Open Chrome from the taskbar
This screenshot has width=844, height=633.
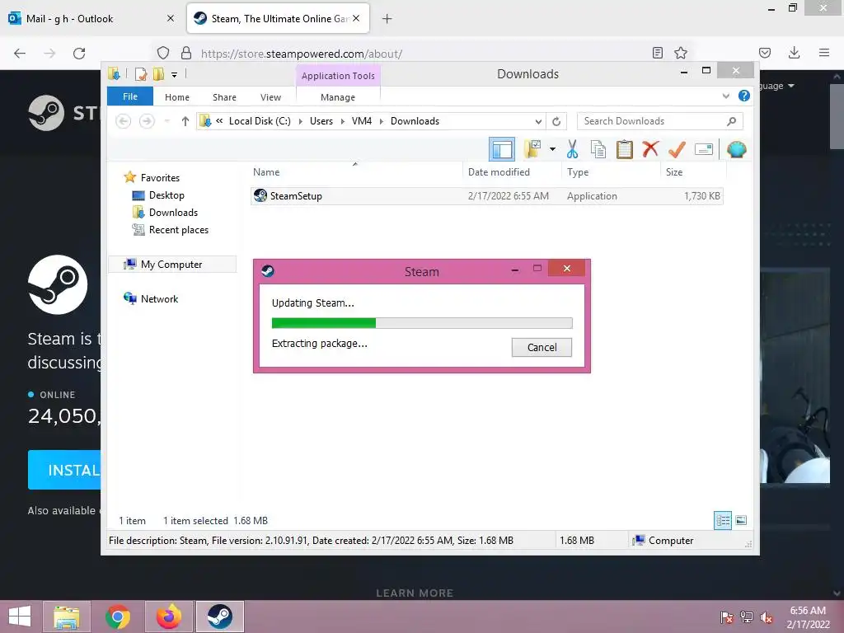[x=118, y=617]
